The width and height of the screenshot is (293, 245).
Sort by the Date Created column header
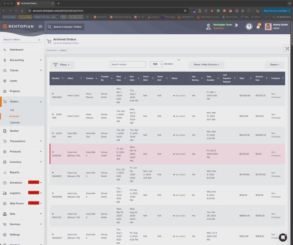(x=212, y=78)
